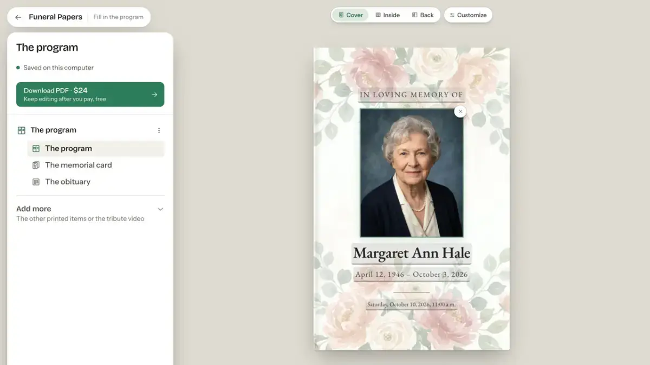Click the Add more heading text
Screen dimensions: 650x365
click(34, 209)
